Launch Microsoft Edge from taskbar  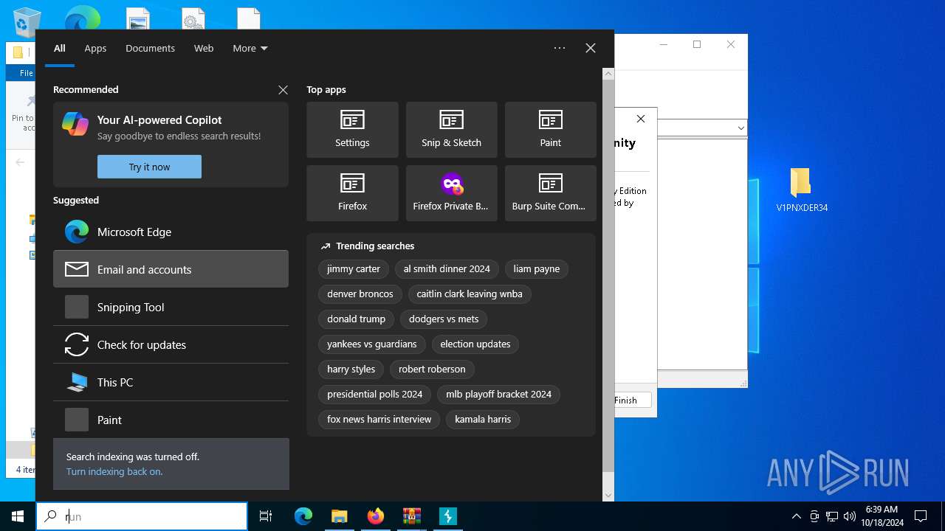303,516
